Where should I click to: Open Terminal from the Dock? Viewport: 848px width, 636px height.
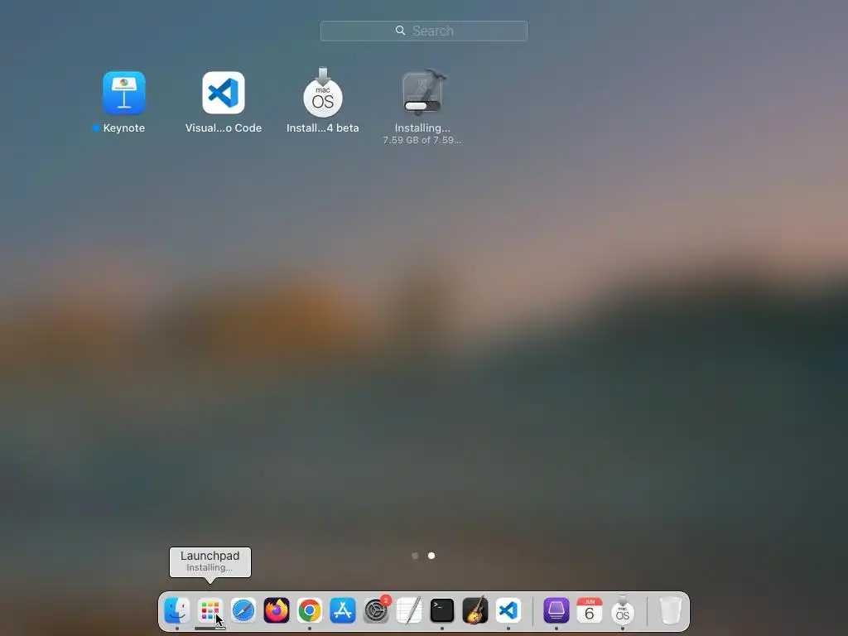(442, 610)
